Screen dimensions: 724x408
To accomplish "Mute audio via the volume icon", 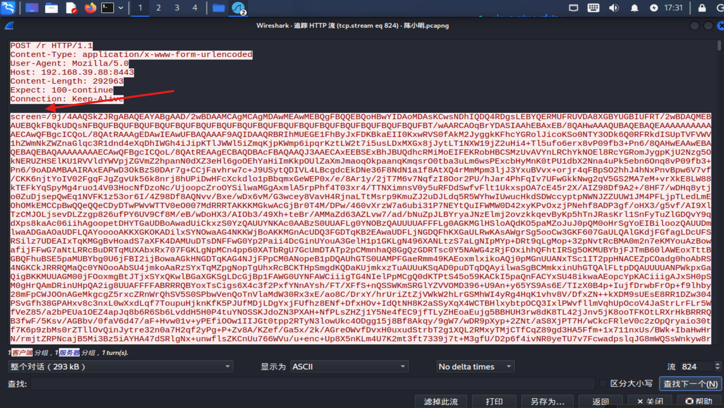I will click(x=613, y=8).
